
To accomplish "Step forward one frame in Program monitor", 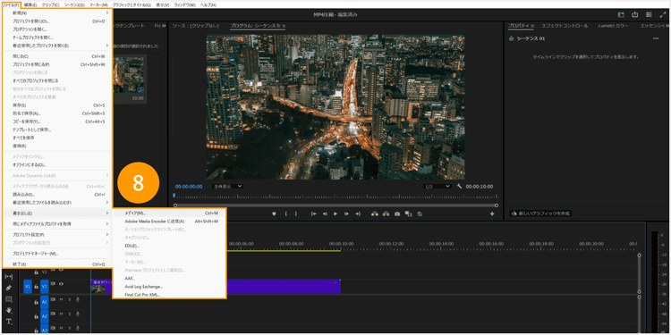I will pos(346,214).
